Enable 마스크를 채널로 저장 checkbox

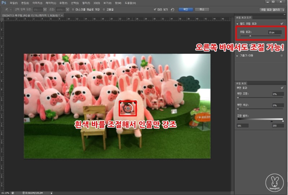pyautogui.click(x=72, y=9)
